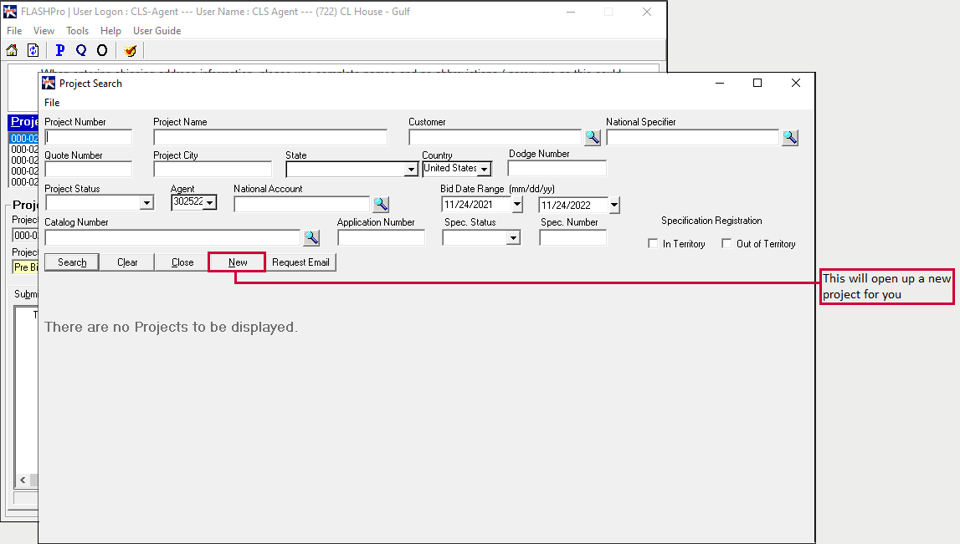Click the Home icon in the toolbar
960x544 pixels.
tap(12, 50)
